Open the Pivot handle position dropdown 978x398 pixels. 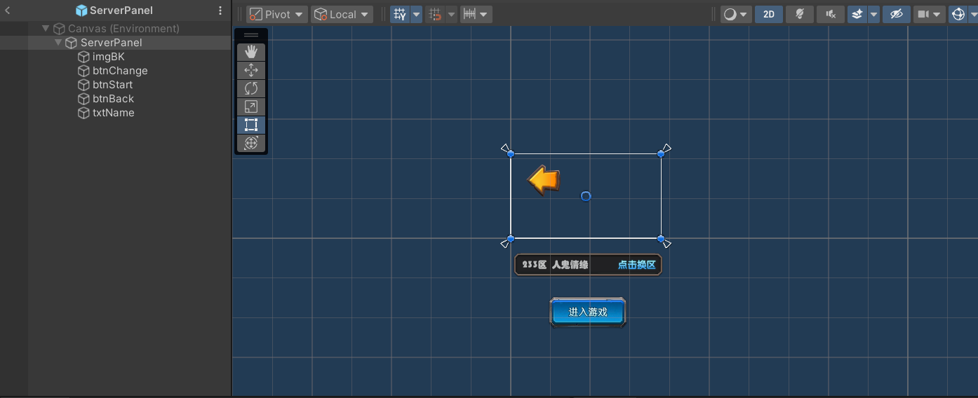(x=277, y=14)
